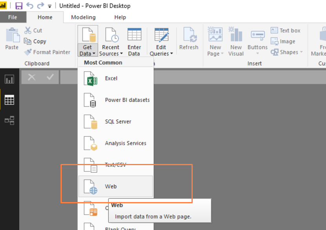Click the Edit Queries icon
This screenshot has width=326, height=230.
pyautogui.click(x=161, y=35)
